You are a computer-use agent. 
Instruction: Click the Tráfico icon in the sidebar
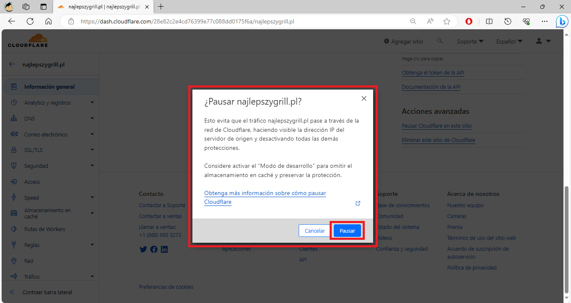(x=14, y=277)
